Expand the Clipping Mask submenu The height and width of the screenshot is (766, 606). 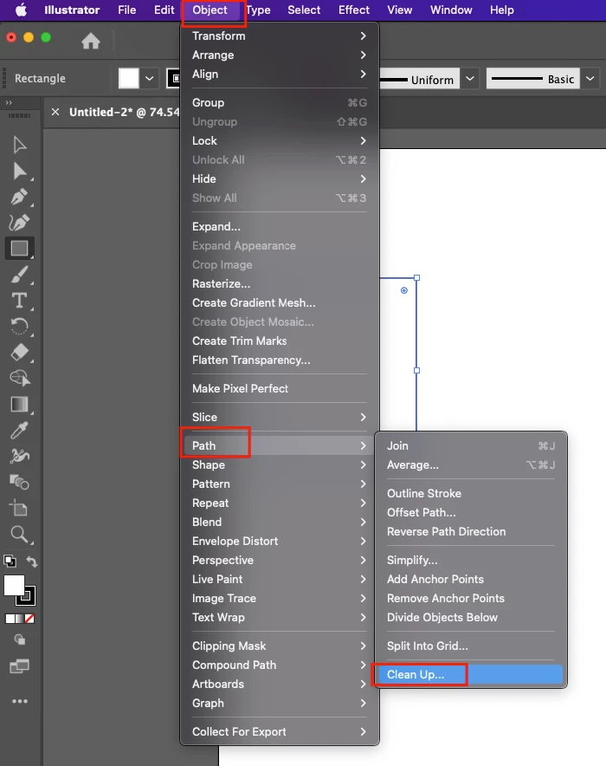[279, 646]
